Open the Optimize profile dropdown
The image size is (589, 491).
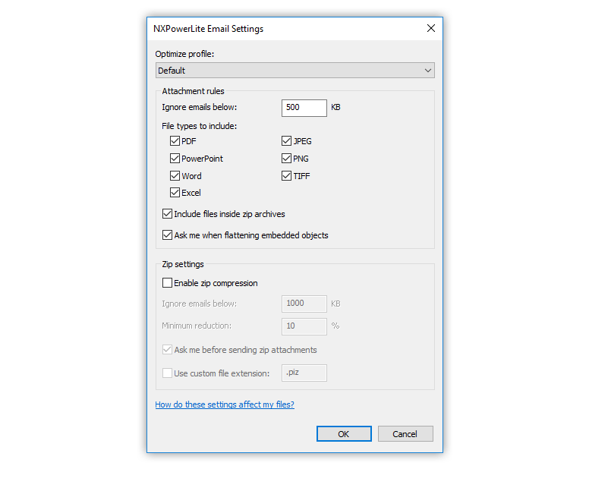pyautogui.click(x=294, y=71)
